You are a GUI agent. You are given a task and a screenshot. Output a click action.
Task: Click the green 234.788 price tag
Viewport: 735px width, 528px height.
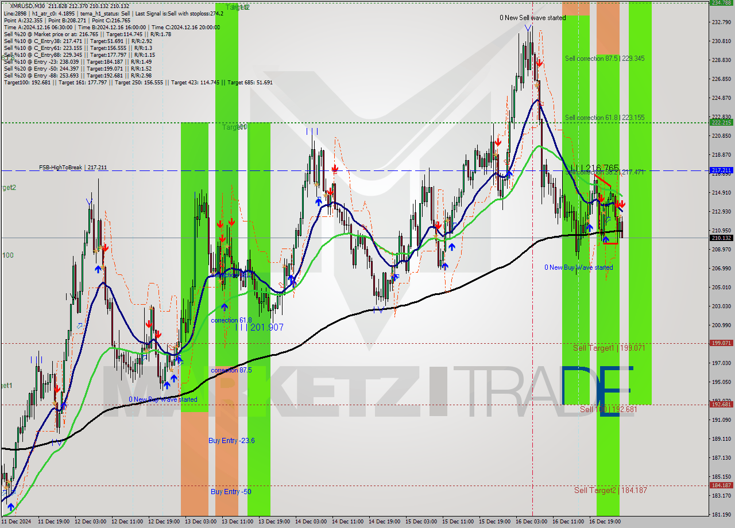[721, 3]
